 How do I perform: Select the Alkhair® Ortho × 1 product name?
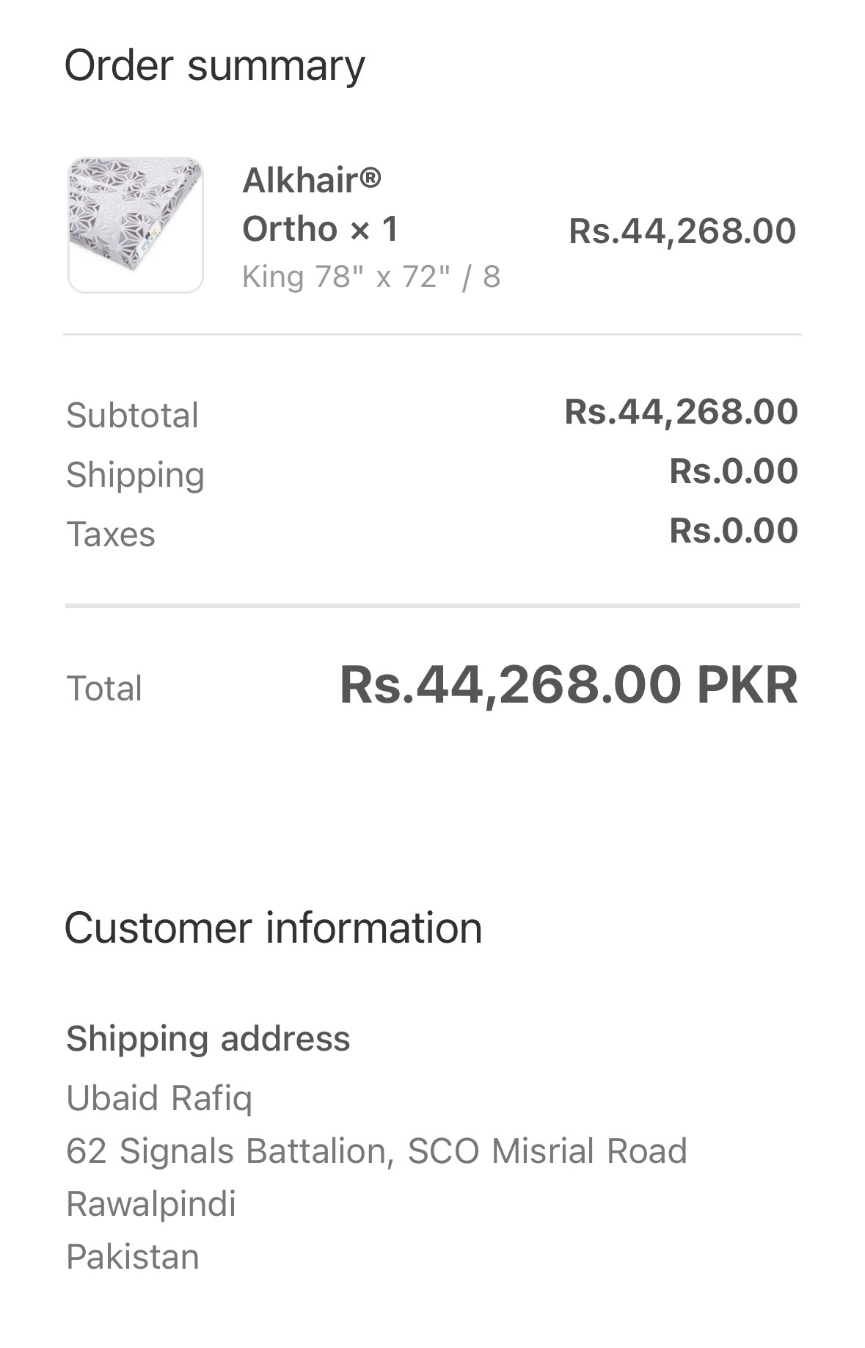(320, 204)
